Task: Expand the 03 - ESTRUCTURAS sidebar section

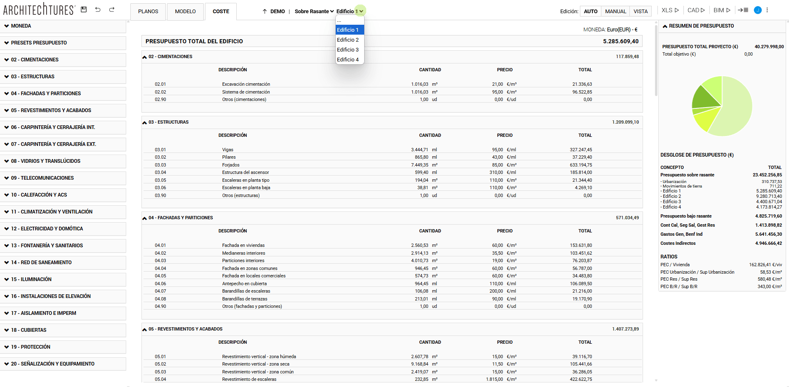Action: click(63, 77)
